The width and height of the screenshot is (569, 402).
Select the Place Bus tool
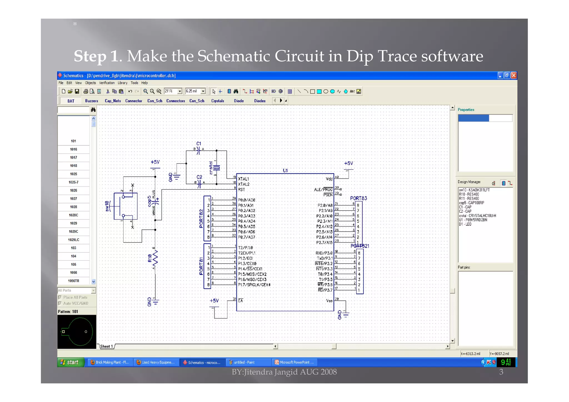(251, 91)
